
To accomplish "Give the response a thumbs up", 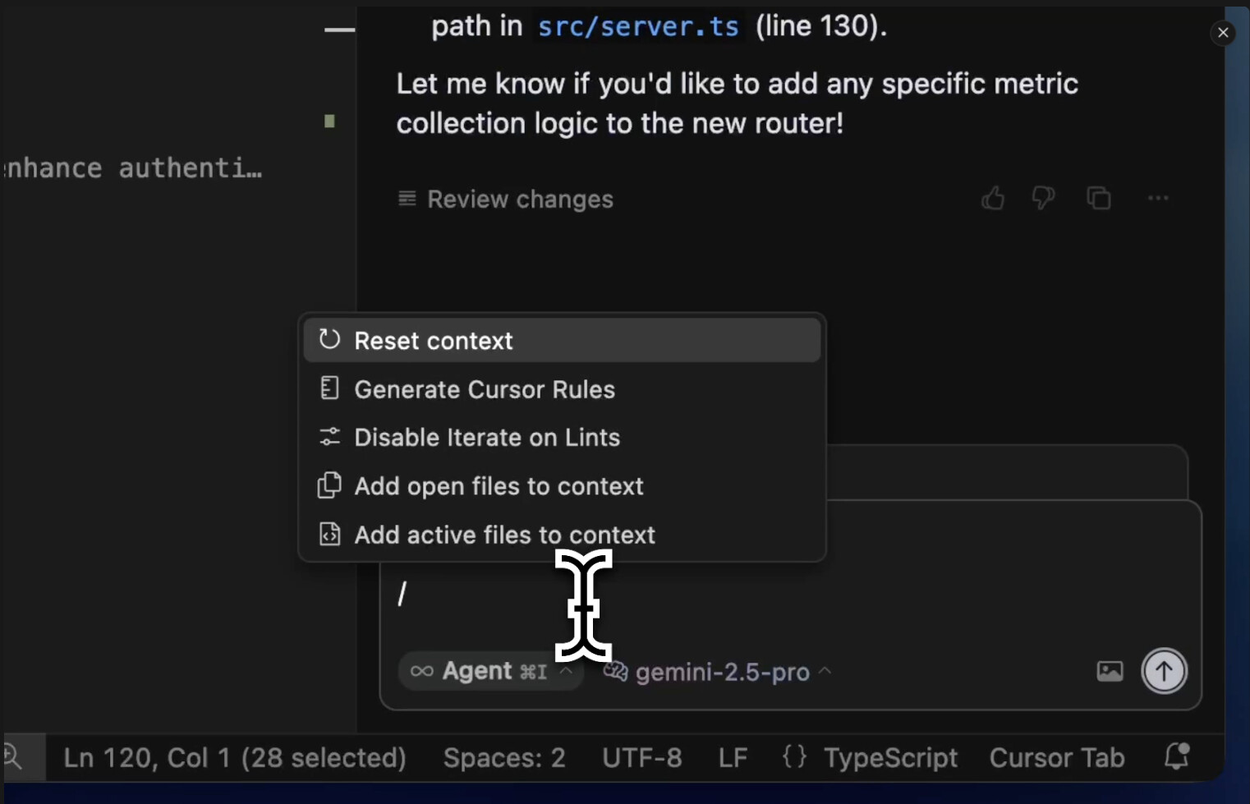I will tap(992, 198).
